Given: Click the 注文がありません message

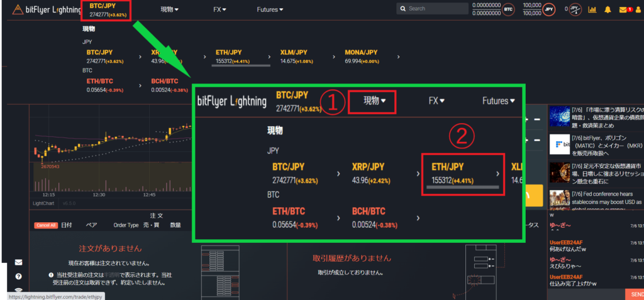Looking at the screenshot, I should click(110, 249).
